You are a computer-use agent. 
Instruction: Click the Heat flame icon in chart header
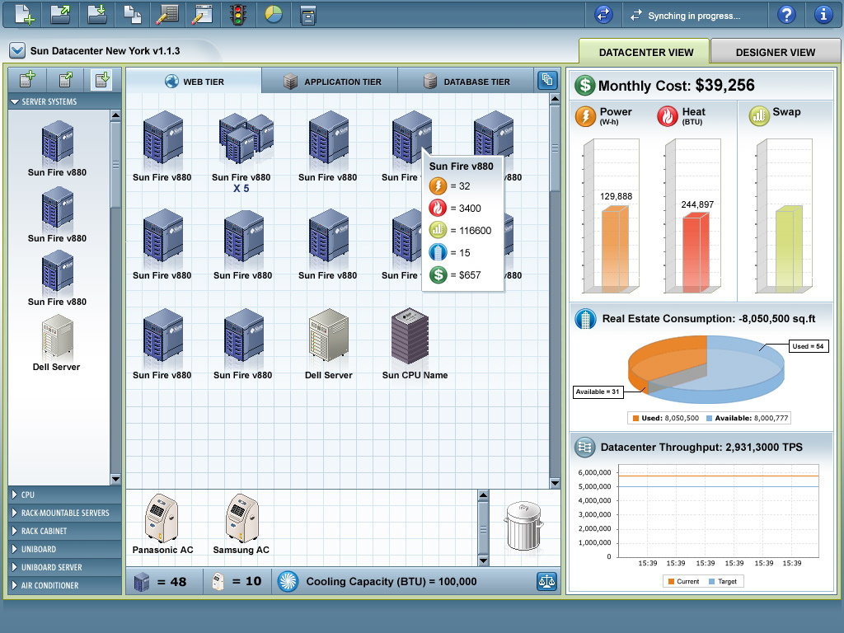click(668, 115)
